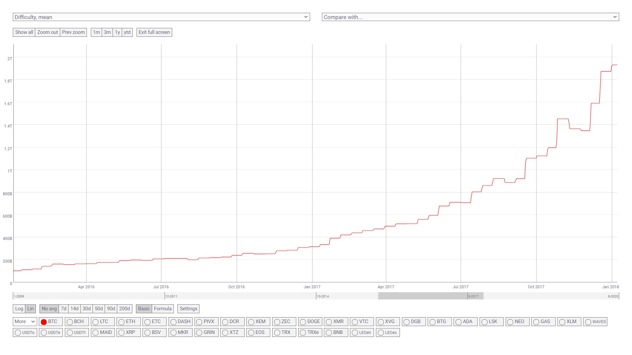Enable the ADA coin circle

(459, 322)
